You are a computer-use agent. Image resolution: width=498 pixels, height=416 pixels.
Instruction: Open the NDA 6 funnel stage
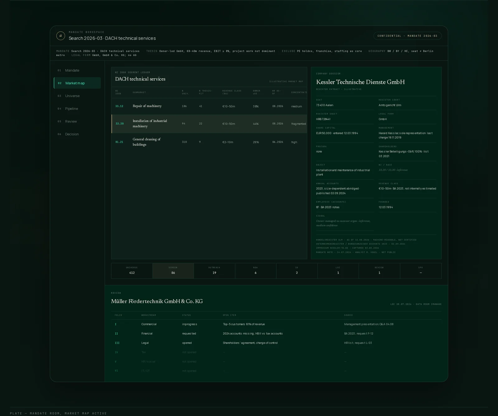pos(256,271)
